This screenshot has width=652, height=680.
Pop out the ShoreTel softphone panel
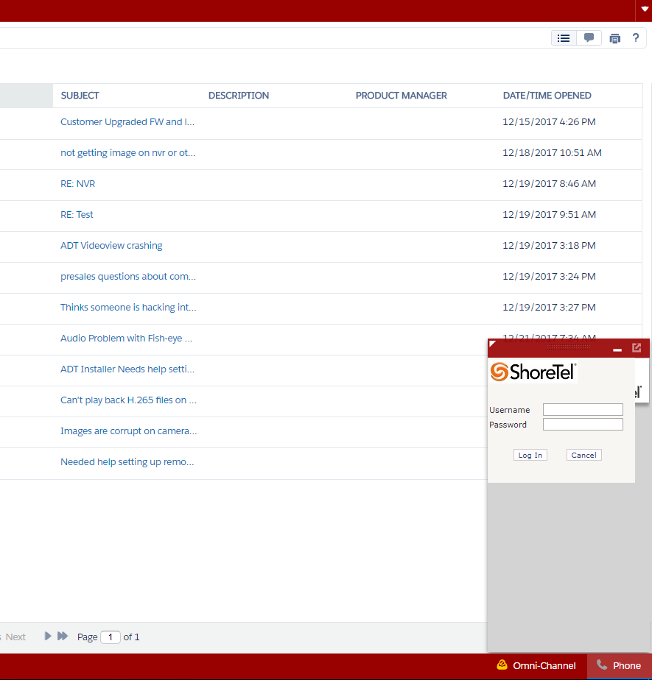pos(637,348)
